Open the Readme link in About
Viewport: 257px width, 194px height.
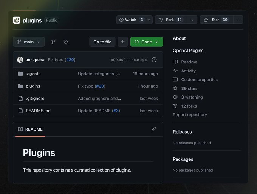tap(189, 62)
